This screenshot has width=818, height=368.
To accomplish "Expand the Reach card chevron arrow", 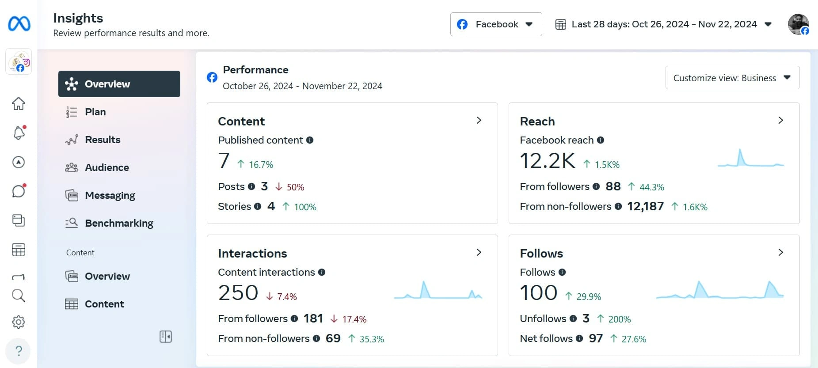I will 780,120.
